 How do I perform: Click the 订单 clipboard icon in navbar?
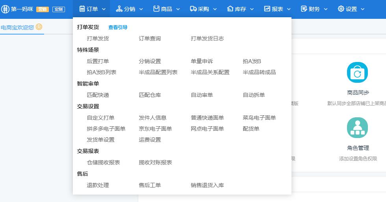coord(82,9)
